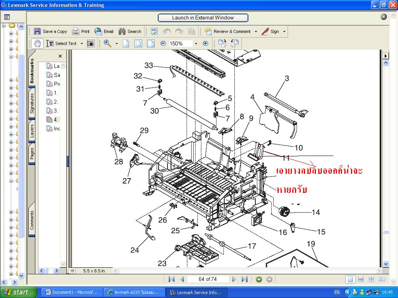Image resolution: width=398 pixels, height=298 pixels.
Task: Open the Bookmarks tab
Action: tap(32, 71)
